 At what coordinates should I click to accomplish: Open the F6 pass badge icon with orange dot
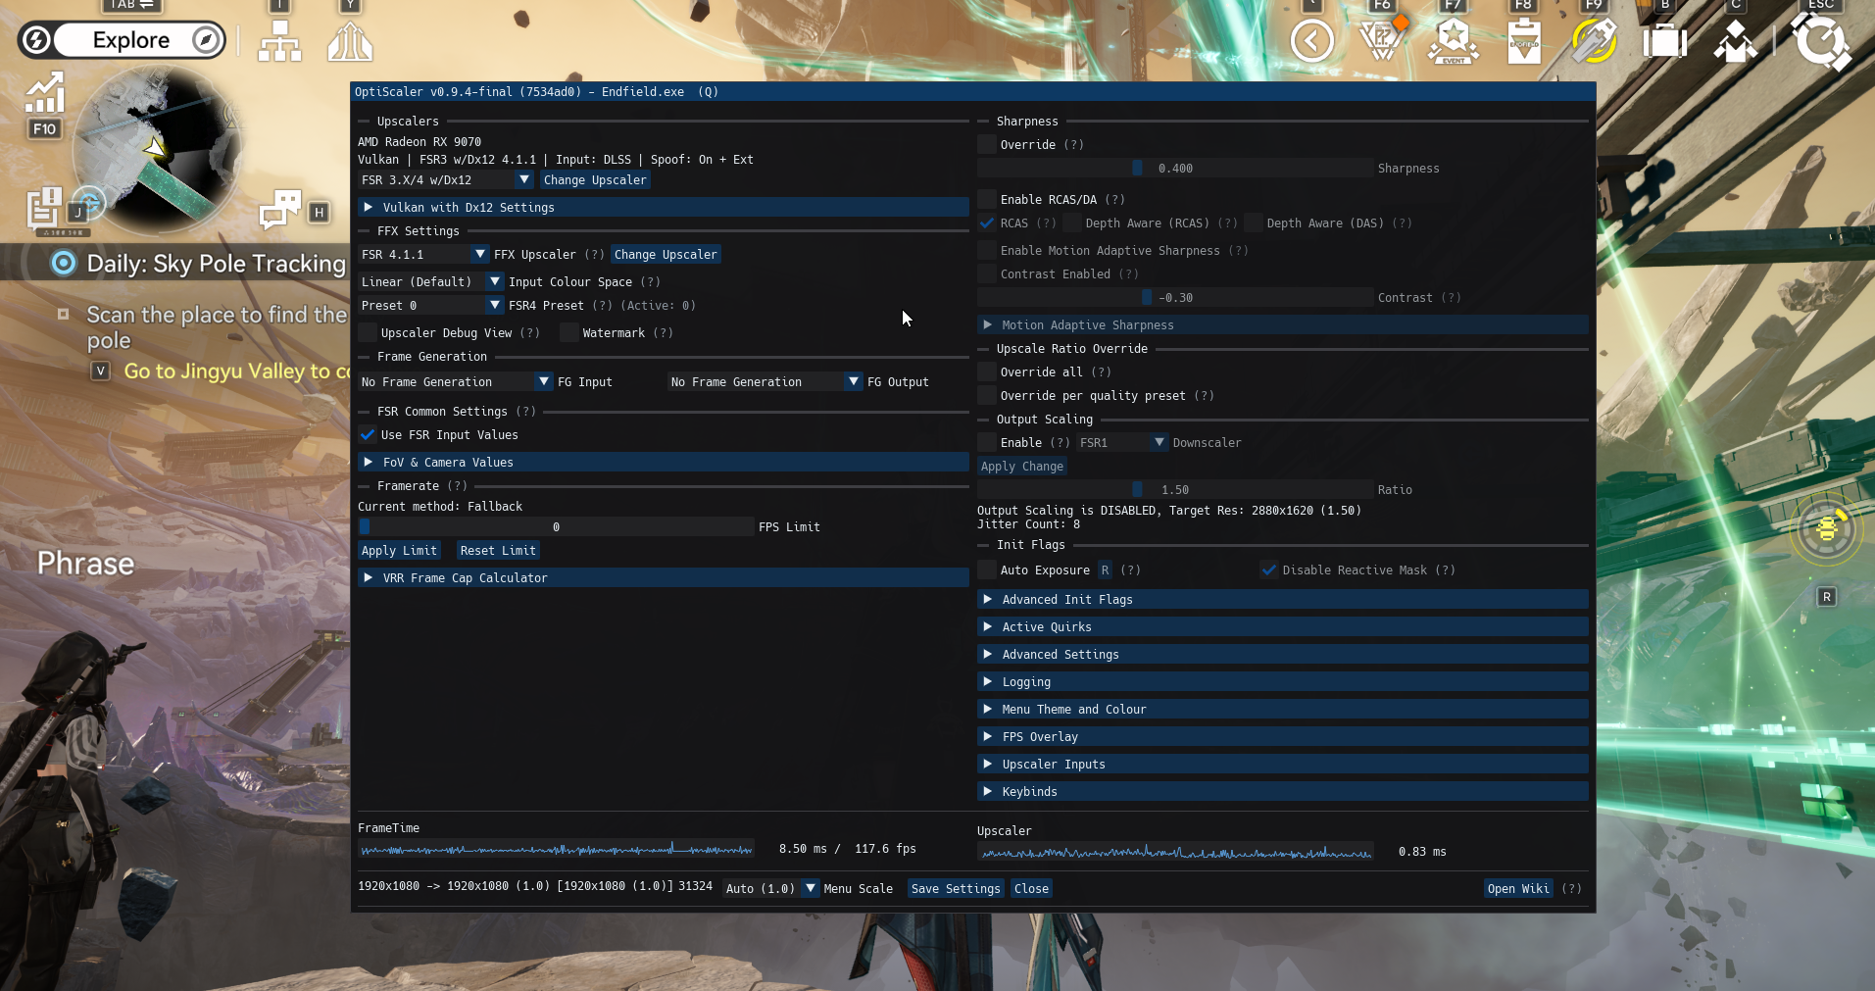pyautogui.click(x=1382, y=39)
